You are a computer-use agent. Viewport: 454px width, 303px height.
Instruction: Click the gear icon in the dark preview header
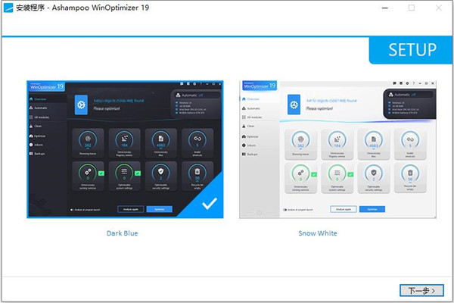pyautogui.click(x=82, y=104)
